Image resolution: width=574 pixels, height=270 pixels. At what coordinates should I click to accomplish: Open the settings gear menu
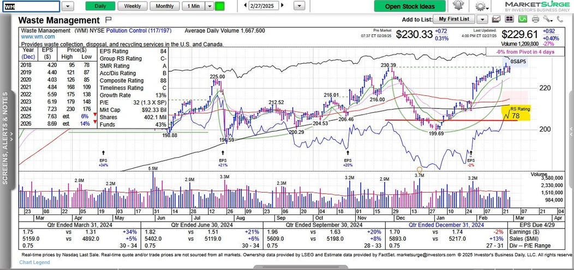(x=481, y=6)
